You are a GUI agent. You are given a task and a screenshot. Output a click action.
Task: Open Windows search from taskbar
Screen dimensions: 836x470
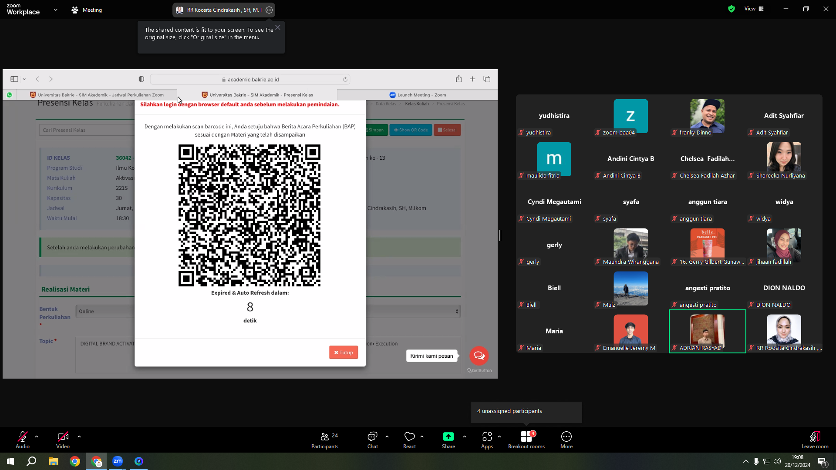click(31, 461)
